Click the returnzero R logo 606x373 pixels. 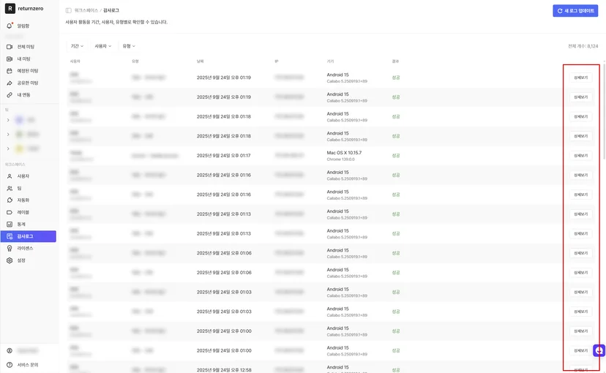10,9
